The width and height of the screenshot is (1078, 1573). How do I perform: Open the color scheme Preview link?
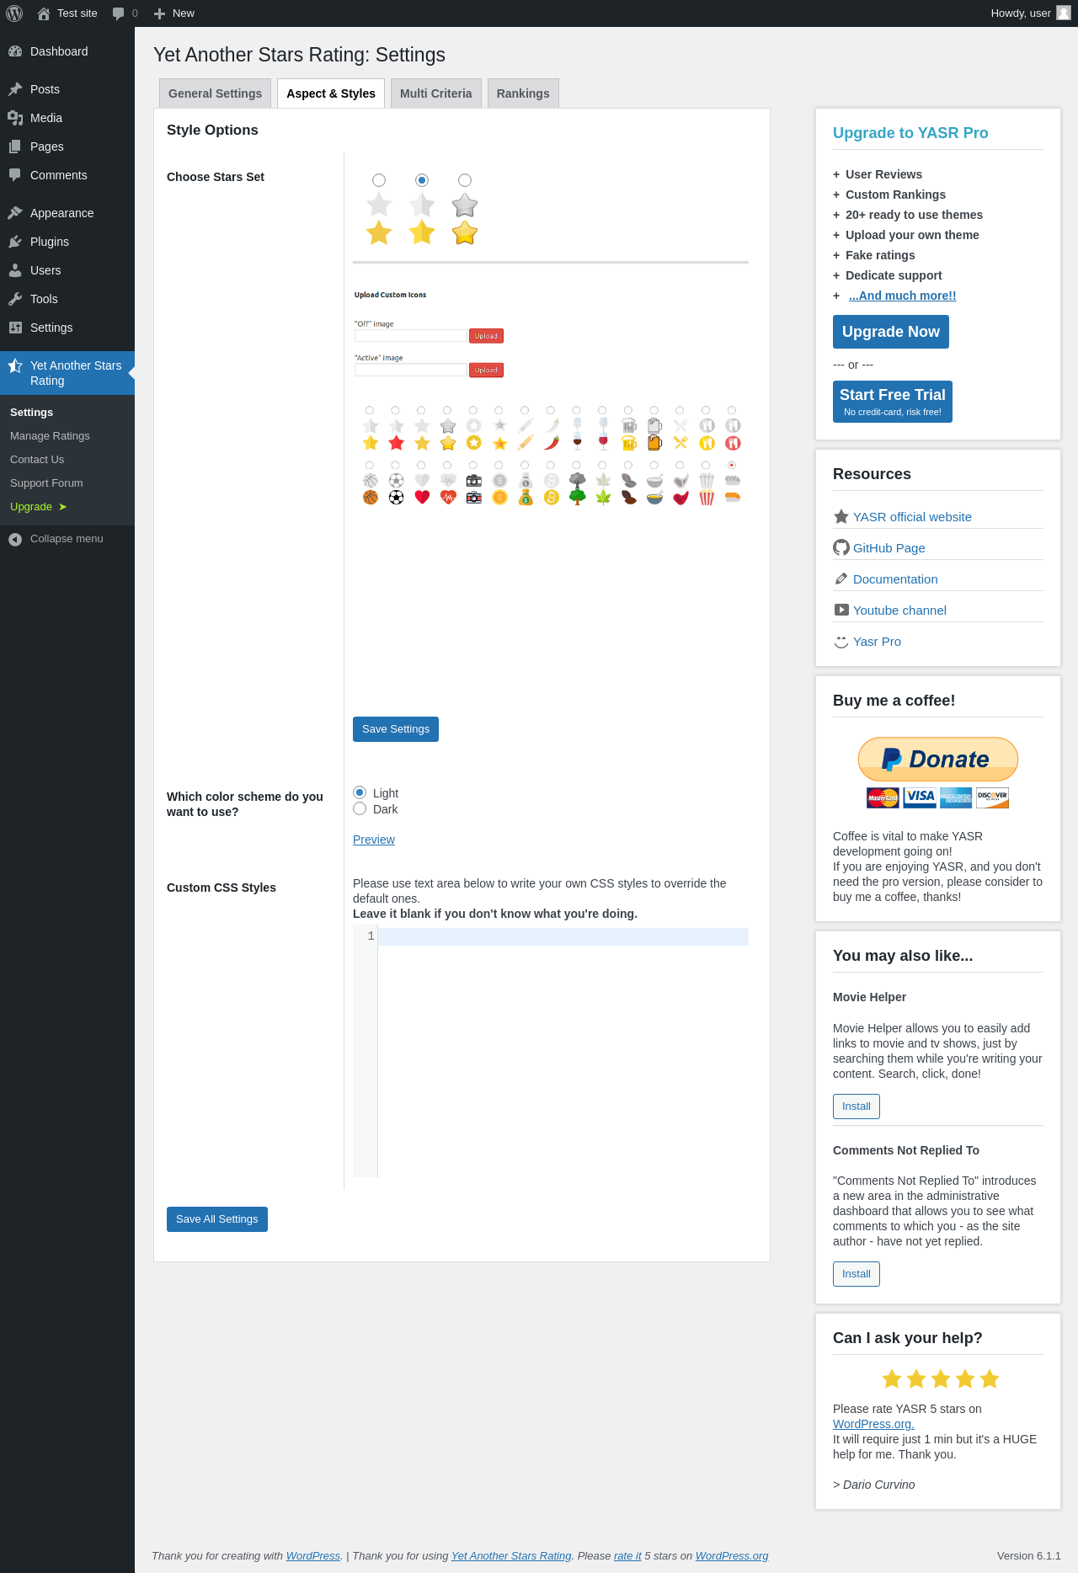point(374,840)
